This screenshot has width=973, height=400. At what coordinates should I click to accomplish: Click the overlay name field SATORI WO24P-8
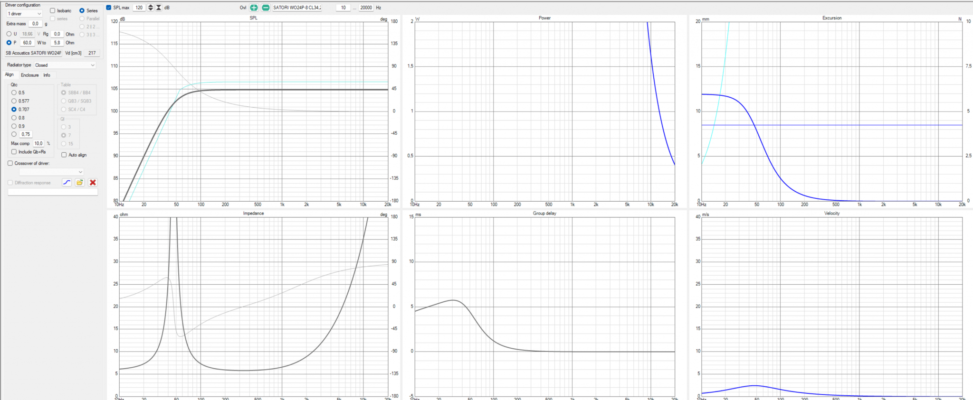click(297, 8)
